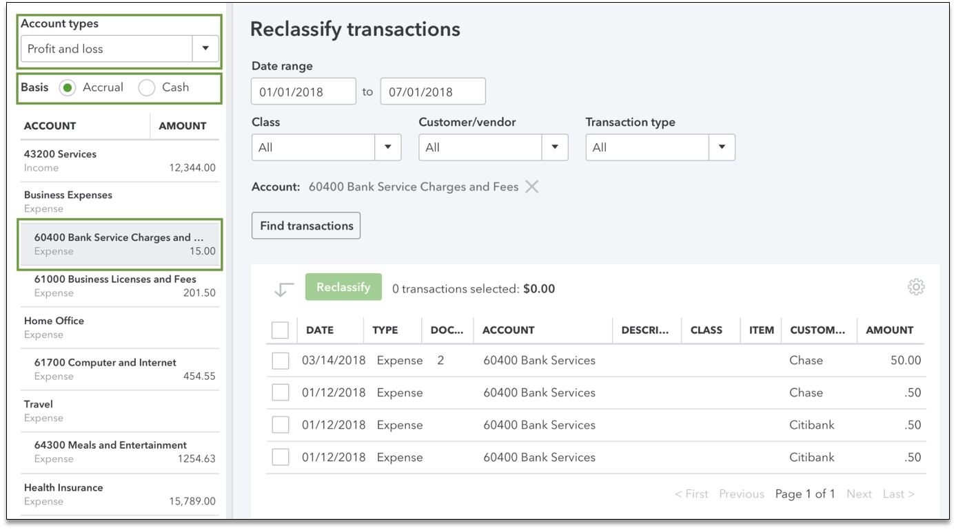Screen dimensions: 956x530
Task: Sort by the TYPE column header
Action: point(385,330)
